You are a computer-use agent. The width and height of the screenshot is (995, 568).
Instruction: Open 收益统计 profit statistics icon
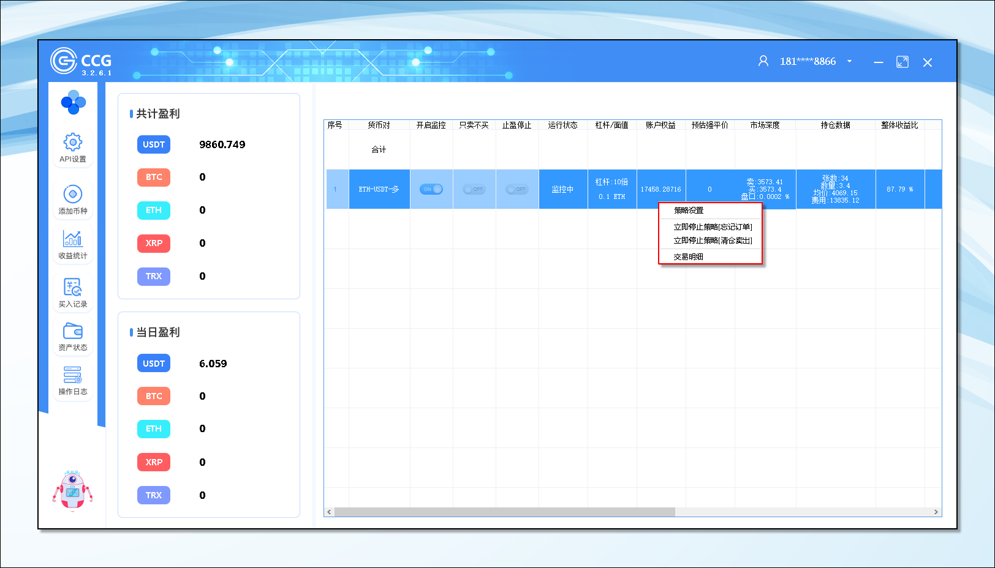(x=72, y=239)
